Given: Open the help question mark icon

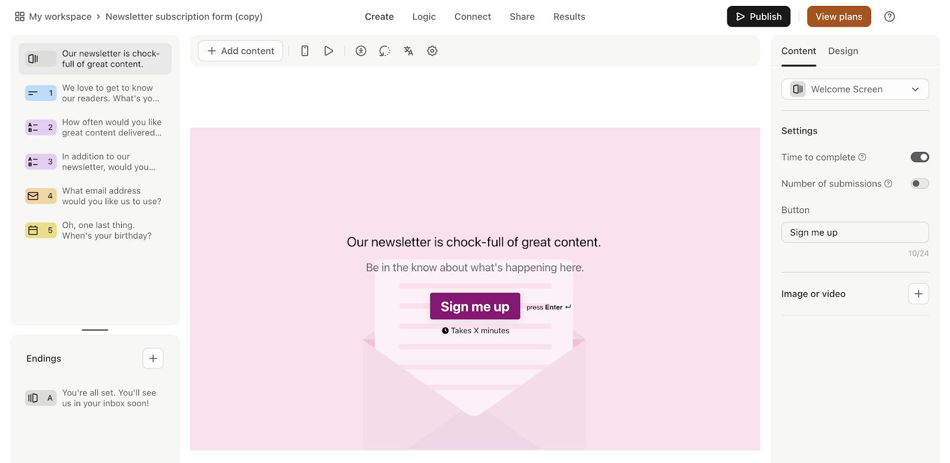Looking at the screenshot, I should [889, 16].
